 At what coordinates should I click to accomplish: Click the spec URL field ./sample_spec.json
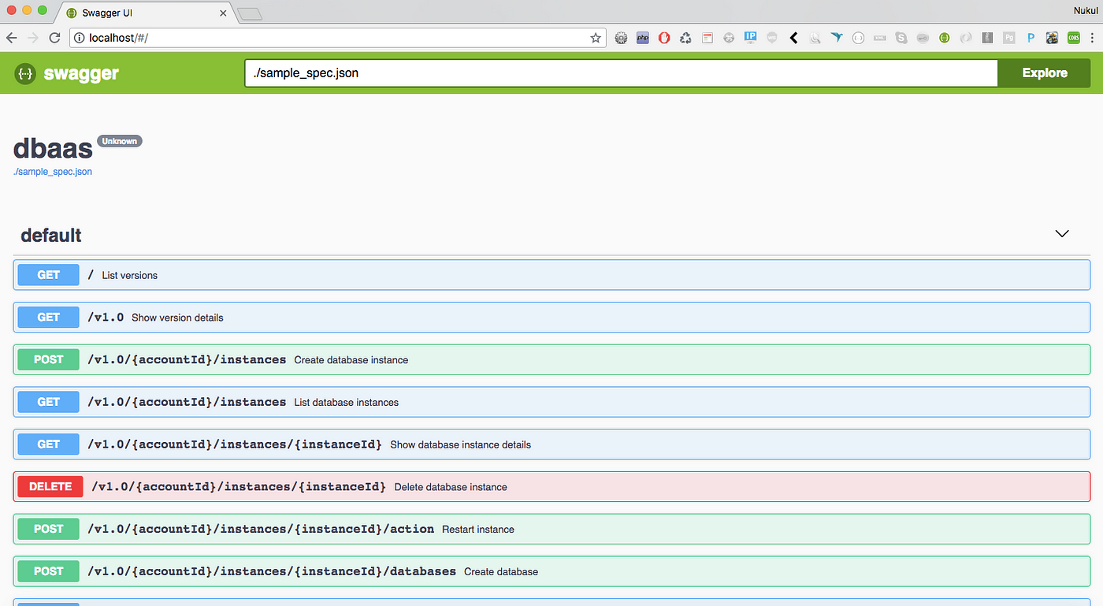click(x=622, y=73)
